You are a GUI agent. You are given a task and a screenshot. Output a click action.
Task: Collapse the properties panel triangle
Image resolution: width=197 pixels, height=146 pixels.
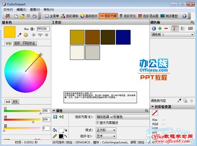click(54, 111)
